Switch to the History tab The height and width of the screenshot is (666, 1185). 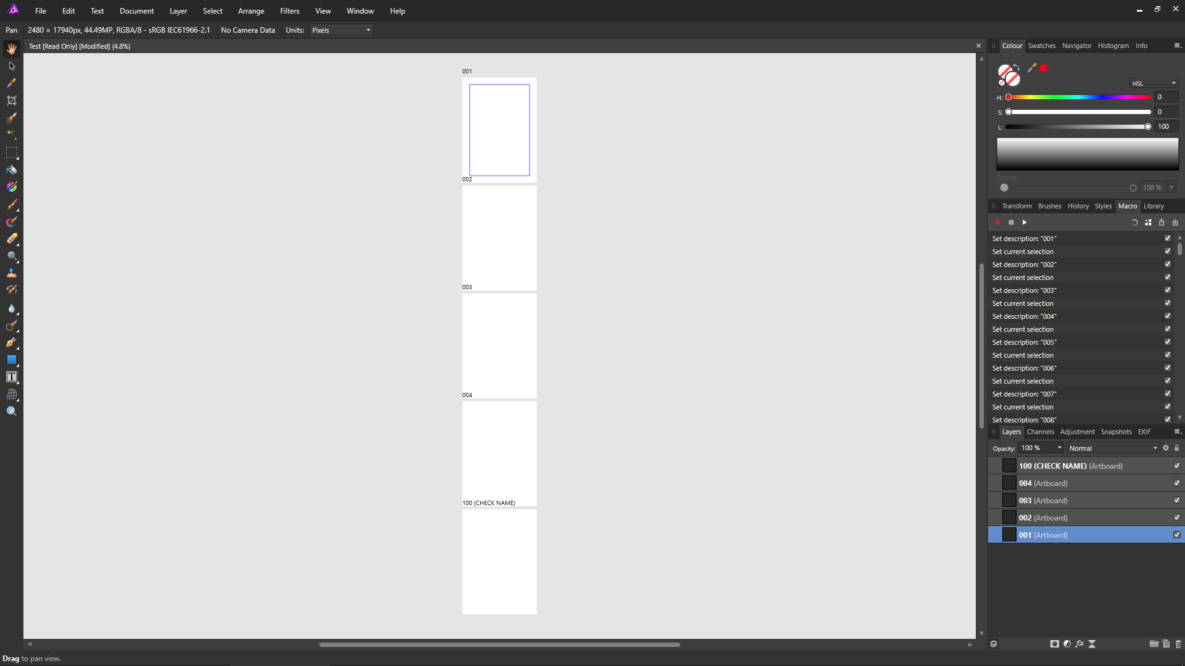point(1078,206)
